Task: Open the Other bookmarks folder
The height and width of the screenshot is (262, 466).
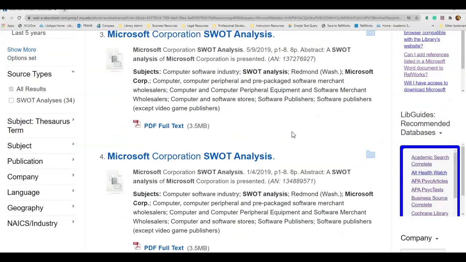Action: pos(453,26)
